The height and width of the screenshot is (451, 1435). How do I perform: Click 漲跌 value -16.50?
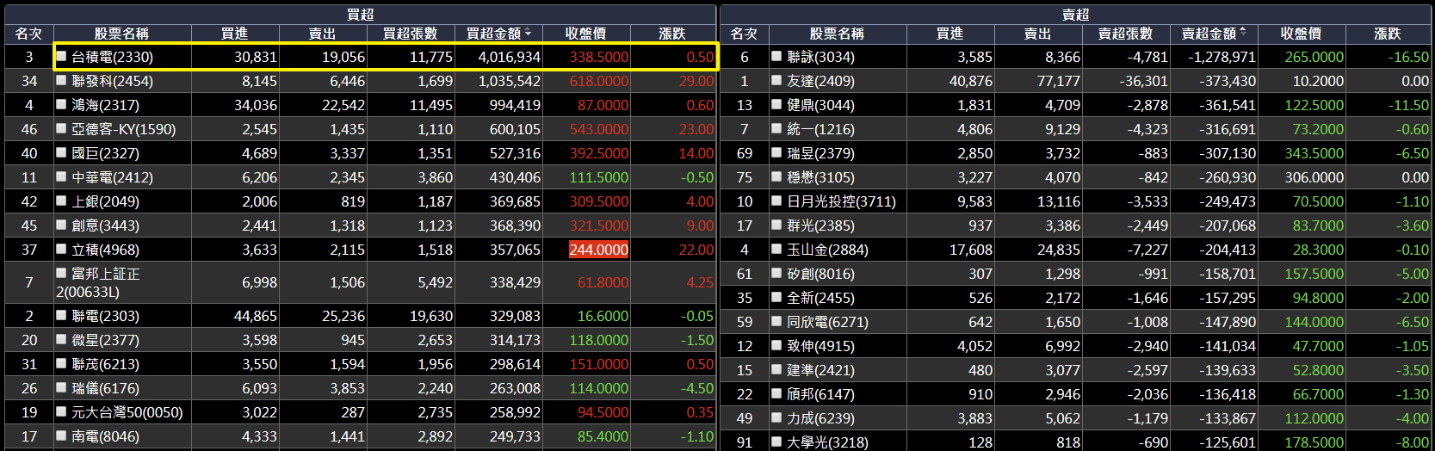pyautogui.click(x=1408, y=57)
